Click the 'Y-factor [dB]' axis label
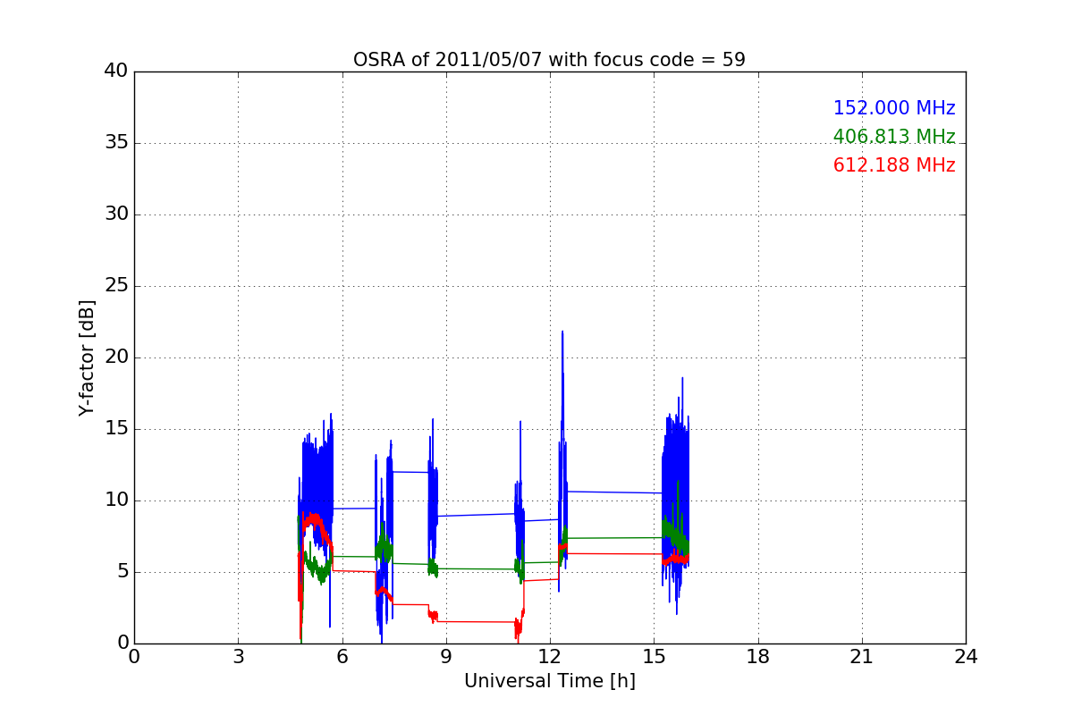 (x=87, y=357)
